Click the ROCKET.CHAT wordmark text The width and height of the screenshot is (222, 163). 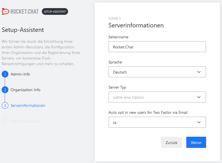pos(24,11)
